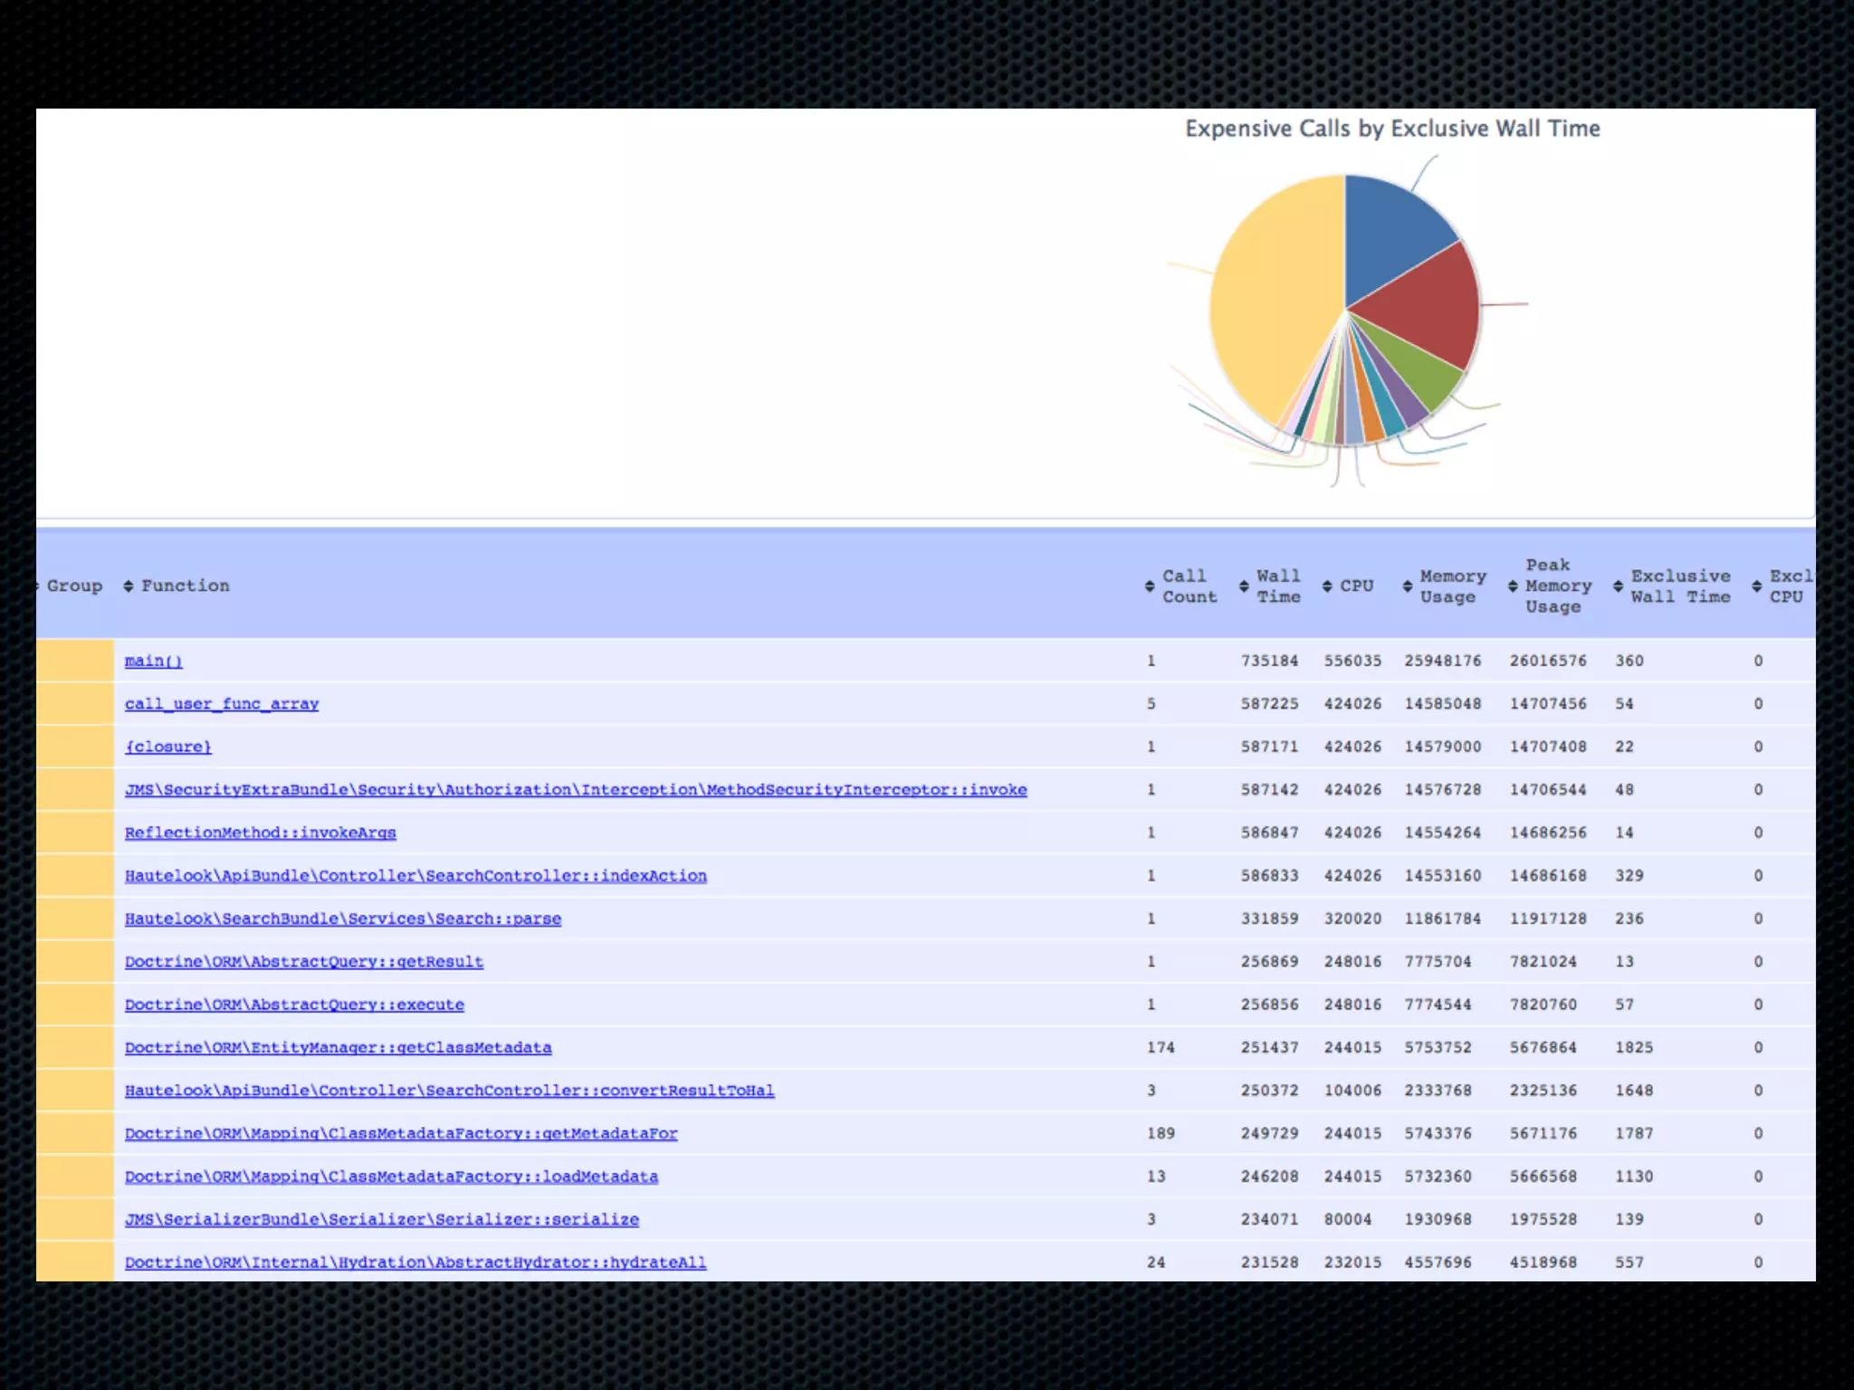
Task: Click sort icon beside Exclusive Wall Time
Action: click(x=1619, y=586)
